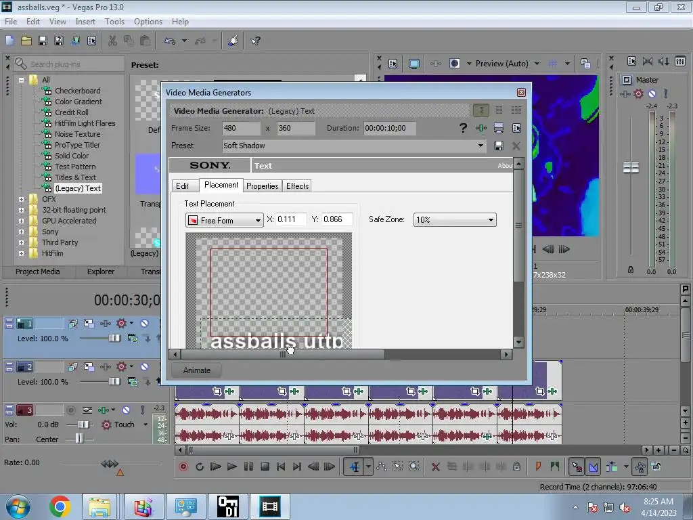This screenshot has width=693, height=520.
Task: Switch to the Effects tab
Action: (298, 186)
